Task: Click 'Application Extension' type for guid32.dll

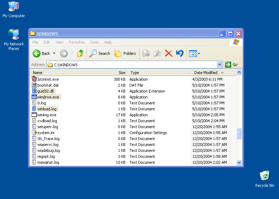Action: [x=147, y=91]
